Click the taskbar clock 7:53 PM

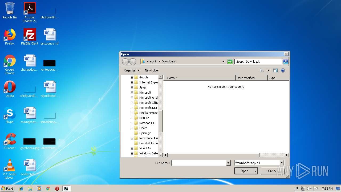click(327, 189)
